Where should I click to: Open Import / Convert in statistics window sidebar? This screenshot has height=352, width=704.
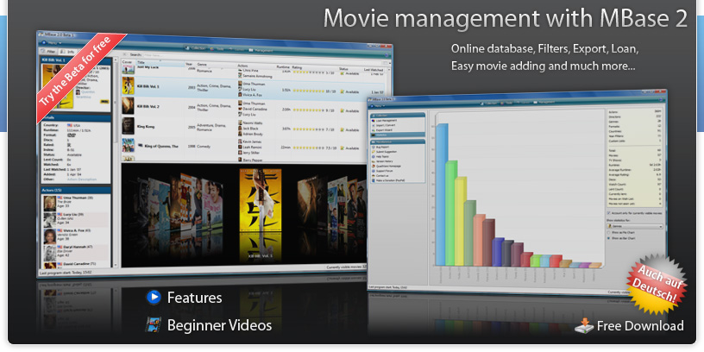click(x=384, y=125)
